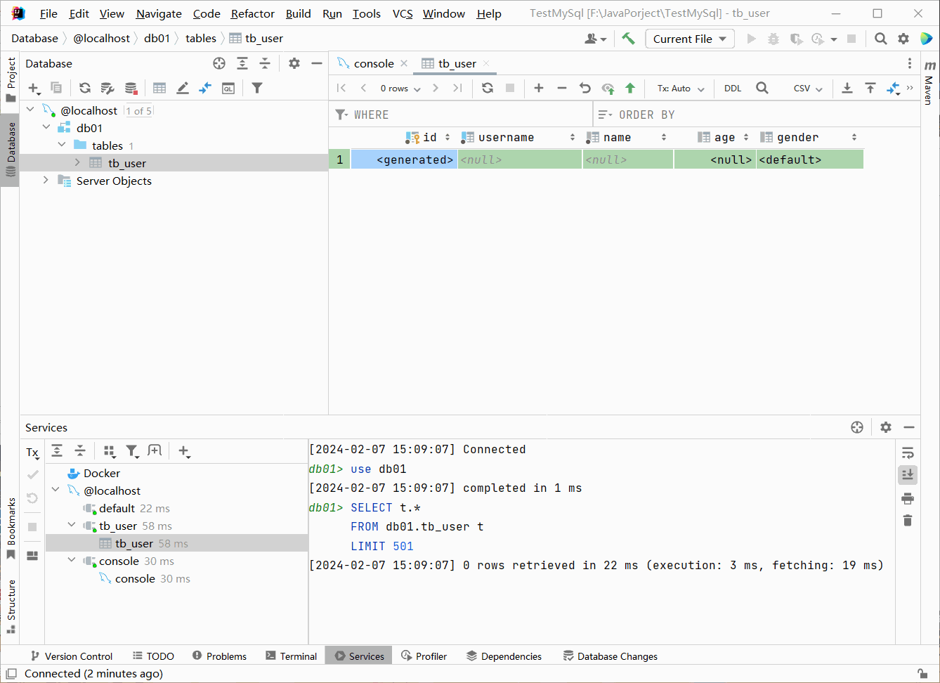Open the Tx: Auto transaction dropdown
Screen dimensions: 940x683
pyautogui.click(x=681, y=89)
